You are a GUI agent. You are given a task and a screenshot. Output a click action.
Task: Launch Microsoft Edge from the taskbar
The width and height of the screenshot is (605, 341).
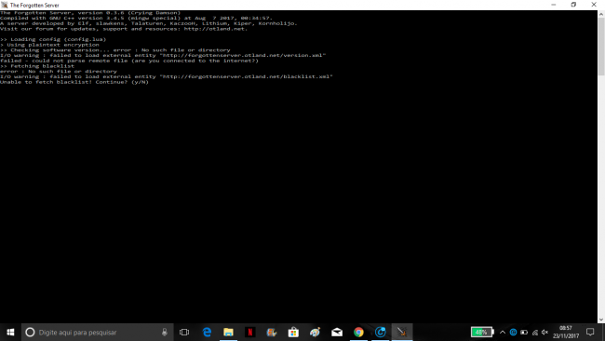click(x=207, y=332)
